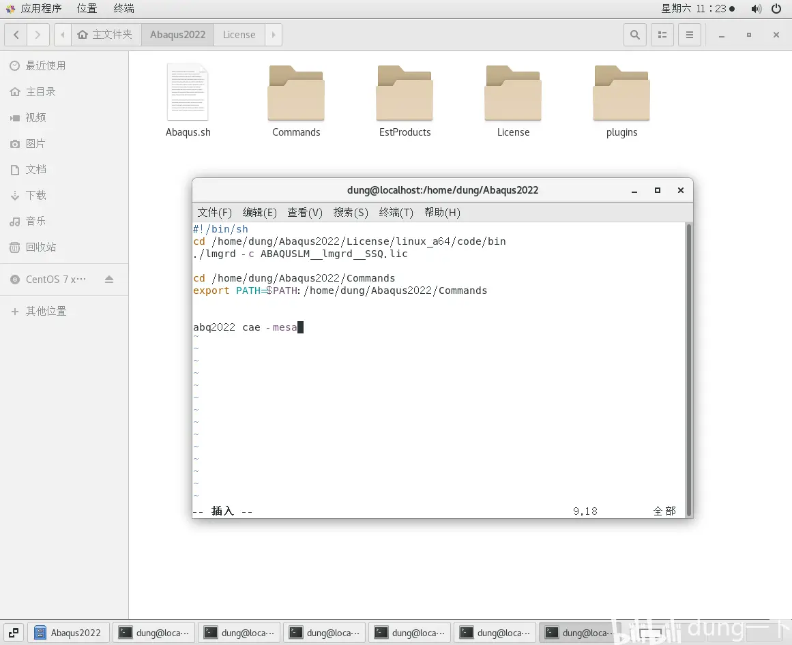Viewport: 792px width, 645px height.
Task: Open CentOS 7 volume in sidebar
Action: 55,279
